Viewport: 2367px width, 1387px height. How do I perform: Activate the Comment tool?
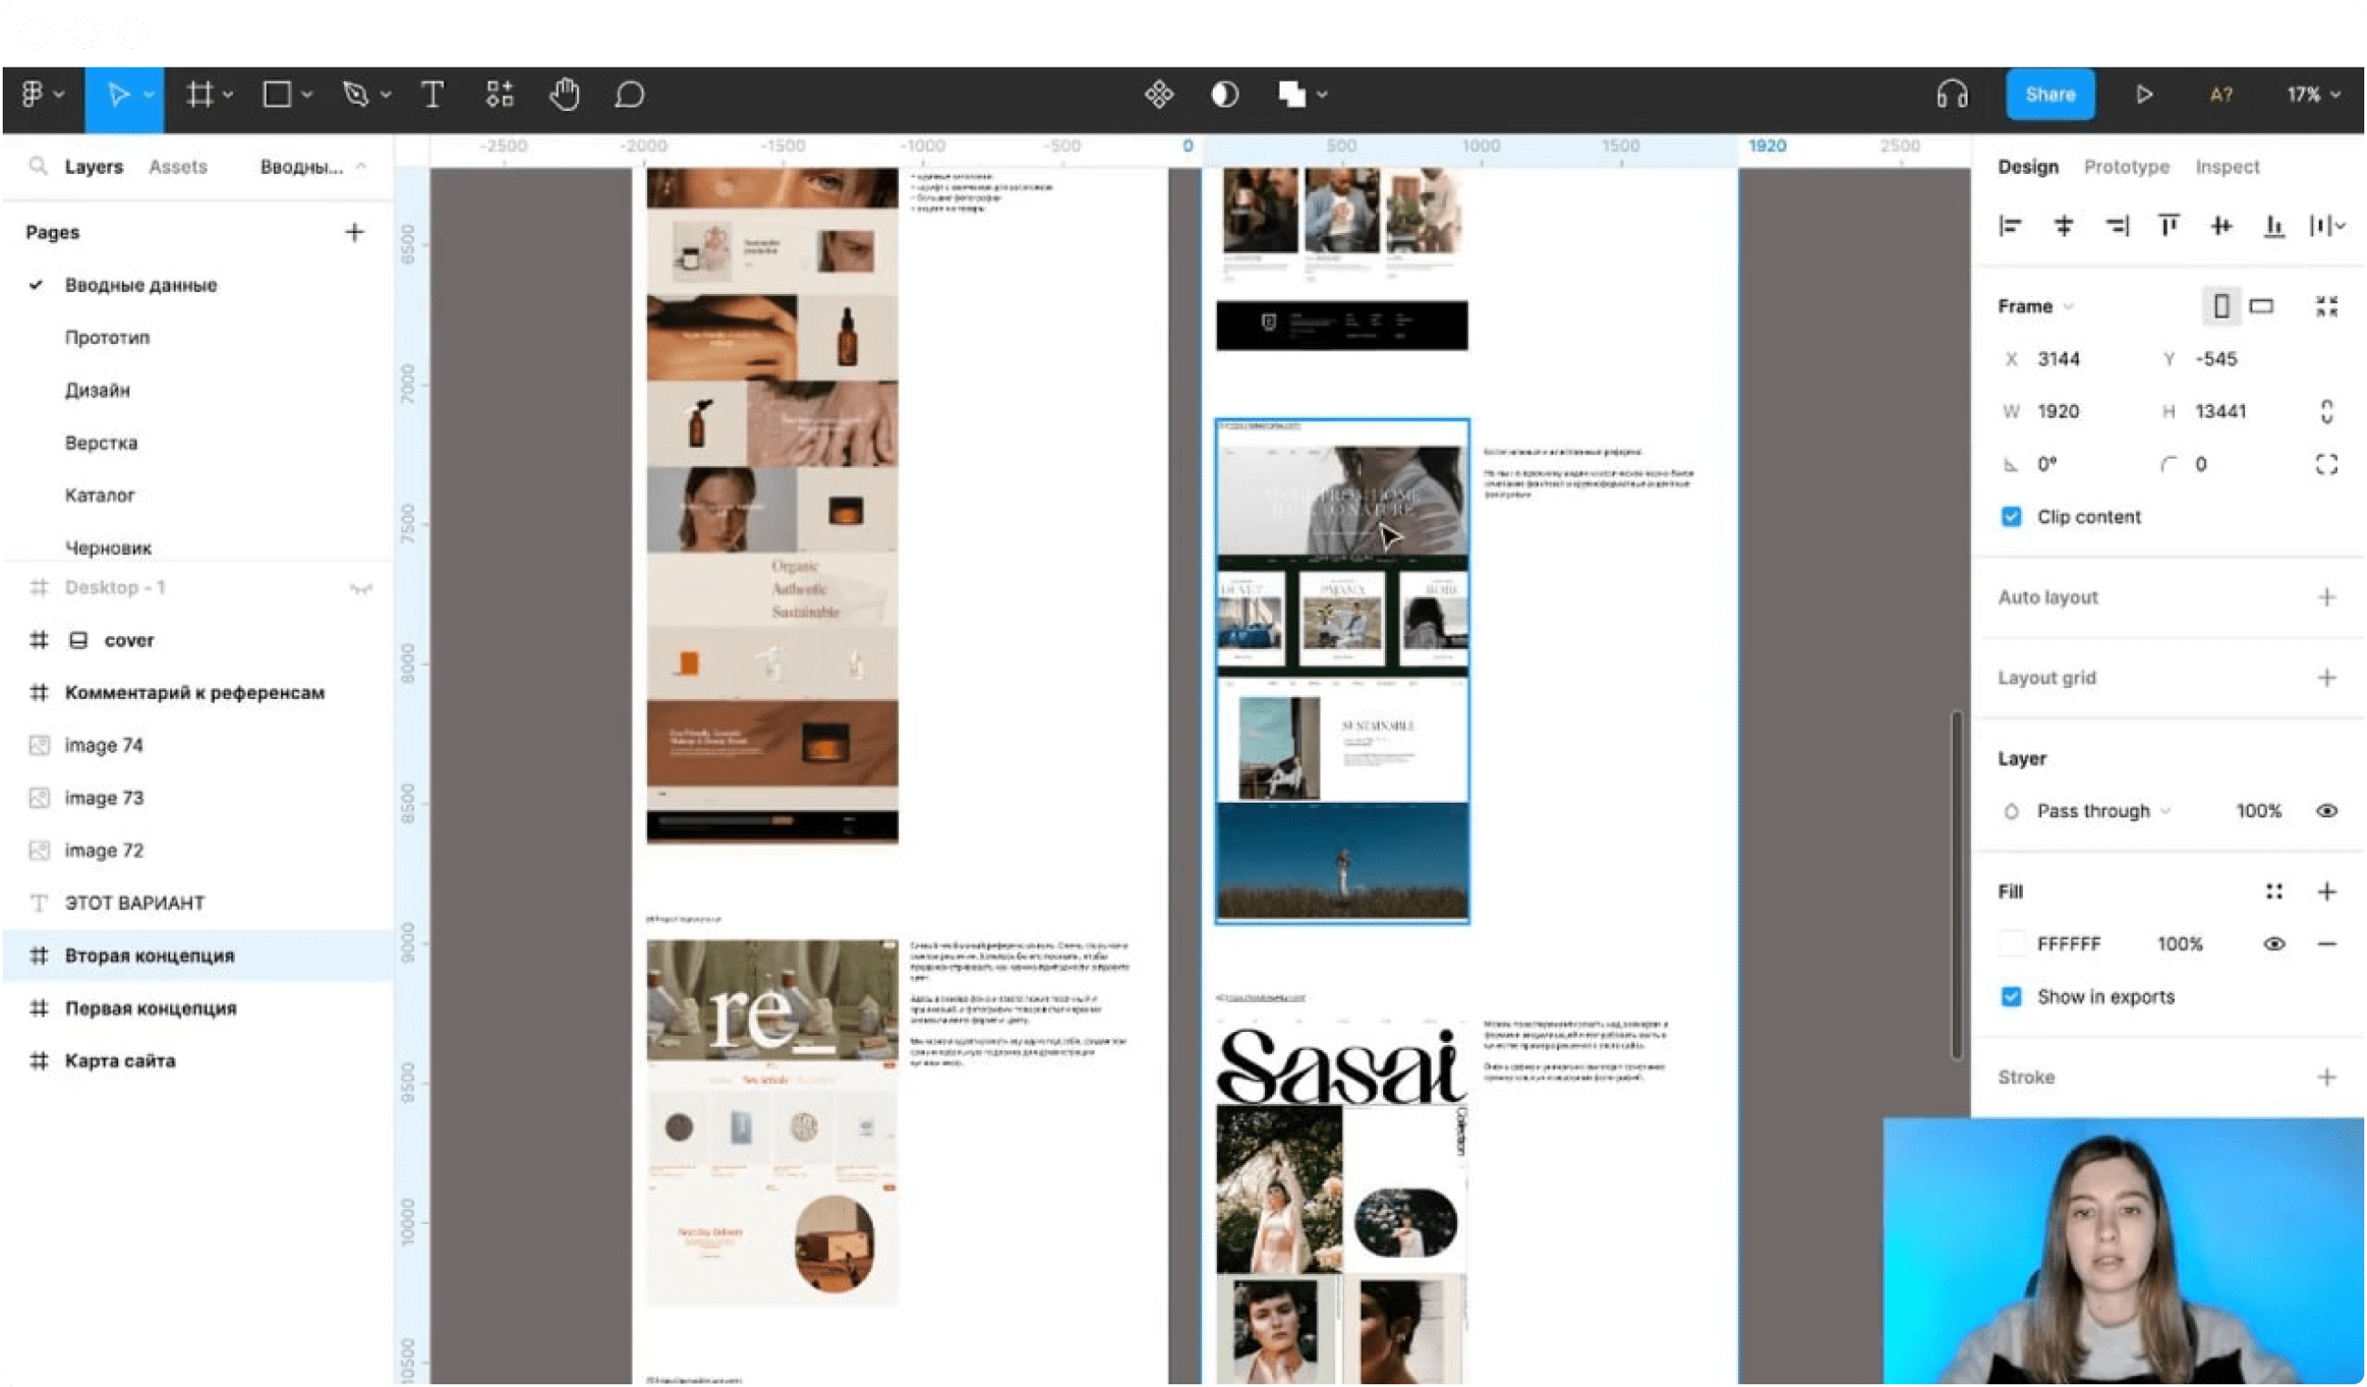[630, 95]
